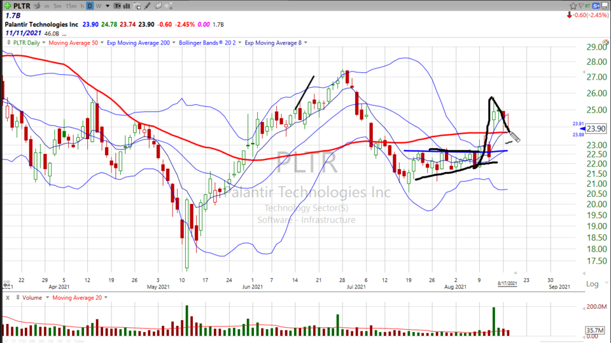Click the chart template 'T' icon
This screenshot has width=611, height=343.
117,6
